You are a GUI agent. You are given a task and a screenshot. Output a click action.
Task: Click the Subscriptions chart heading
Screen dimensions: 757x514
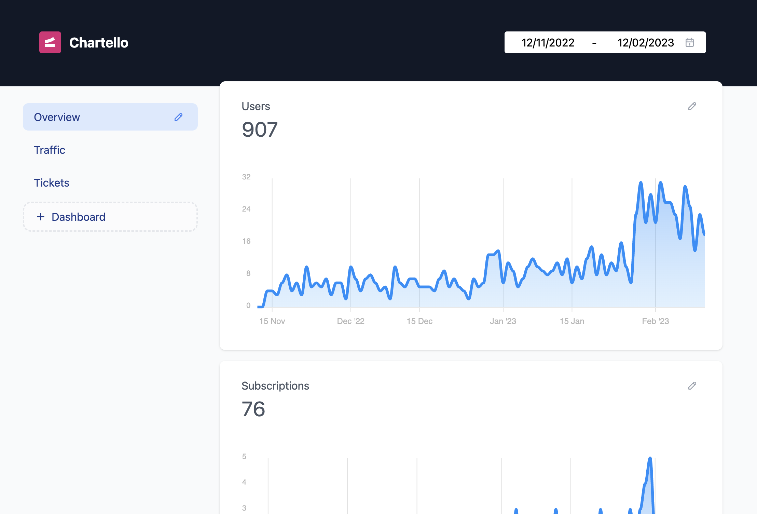275,386
